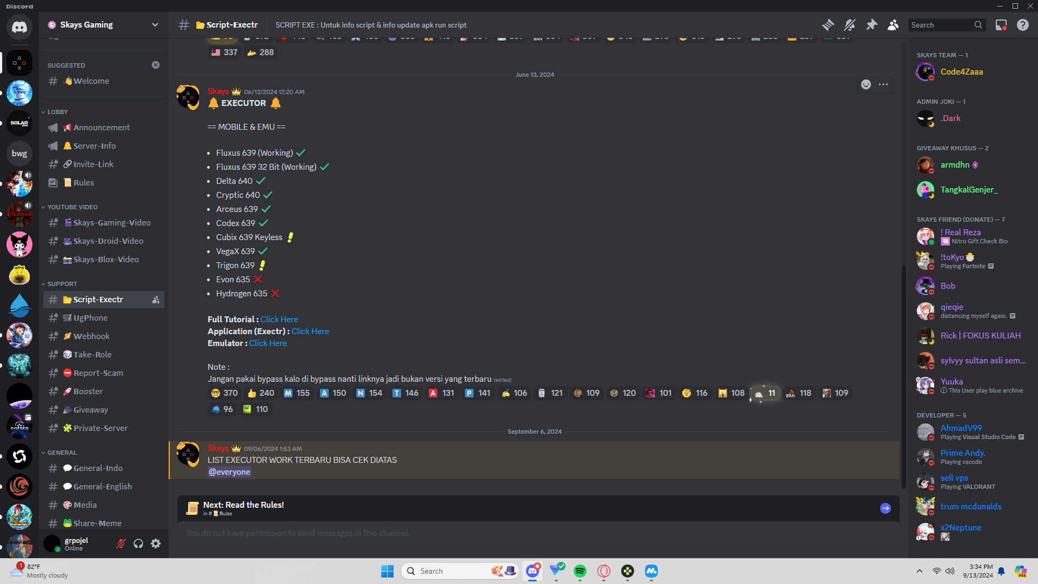Screen dimensions: 1038x584
Task: Toggle headphone deafen
Action: 138,543
